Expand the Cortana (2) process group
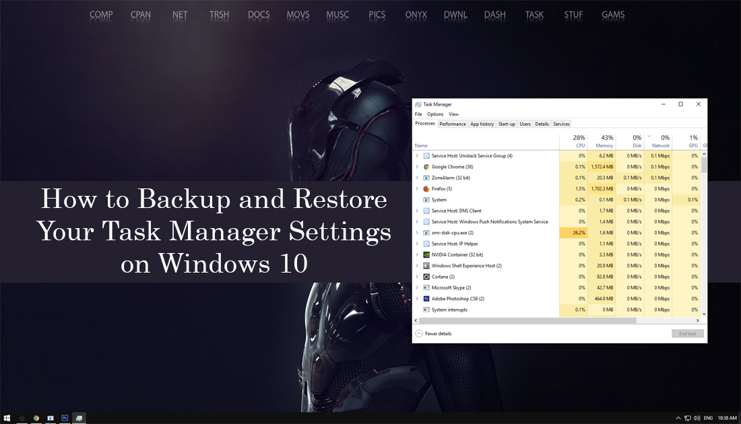Viewport: 741px width, 424px height. coord(417,277)
